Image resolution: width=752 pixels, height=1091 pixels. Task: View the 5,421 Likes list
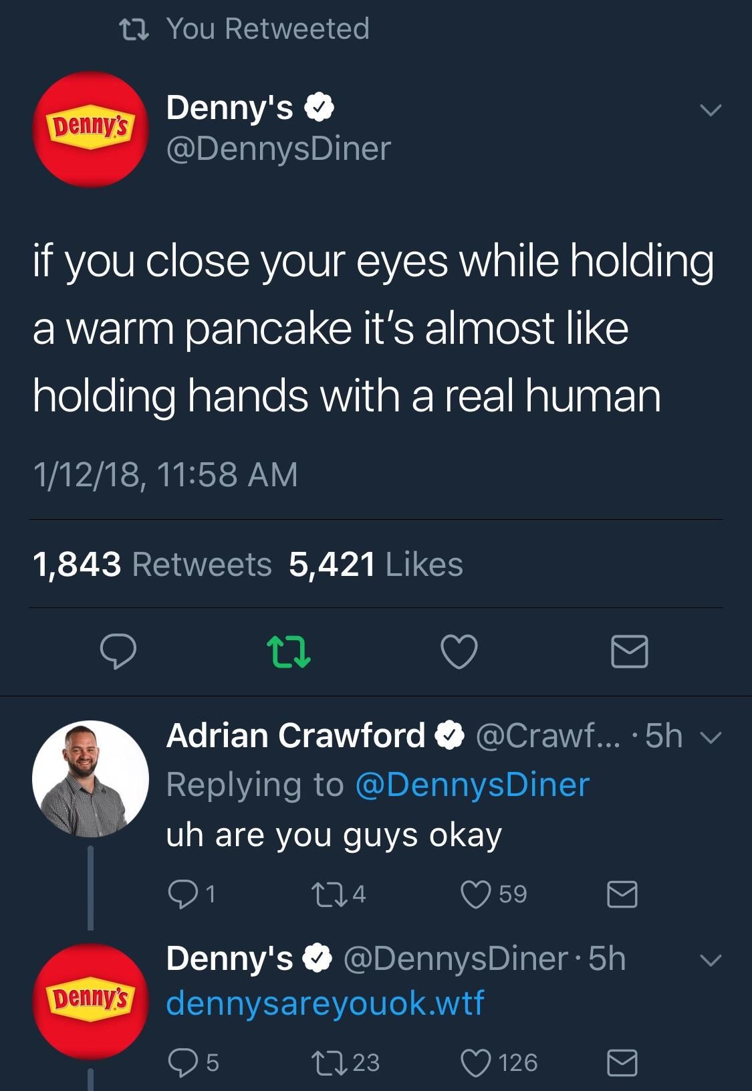[x=376, y=564]
